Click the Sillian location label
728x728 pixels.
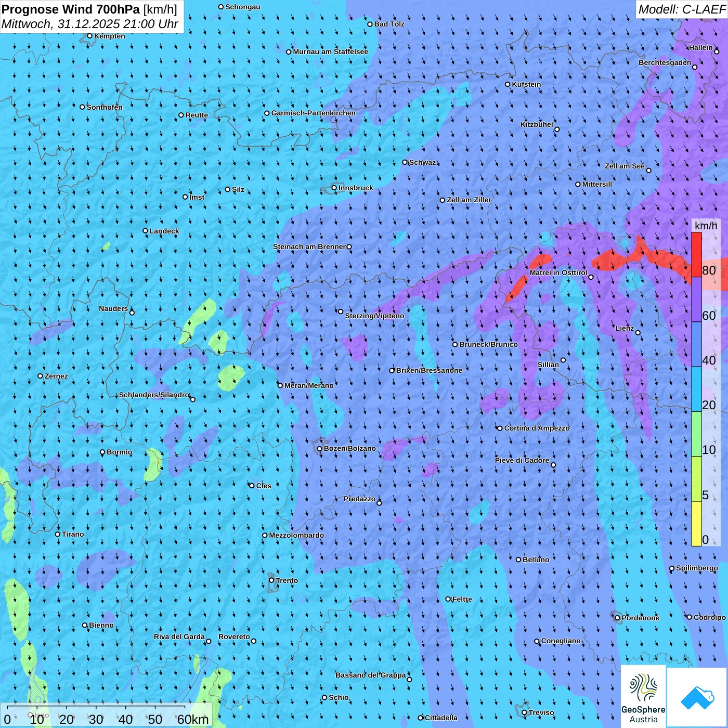pyautogui.click(x=548, y=365)
